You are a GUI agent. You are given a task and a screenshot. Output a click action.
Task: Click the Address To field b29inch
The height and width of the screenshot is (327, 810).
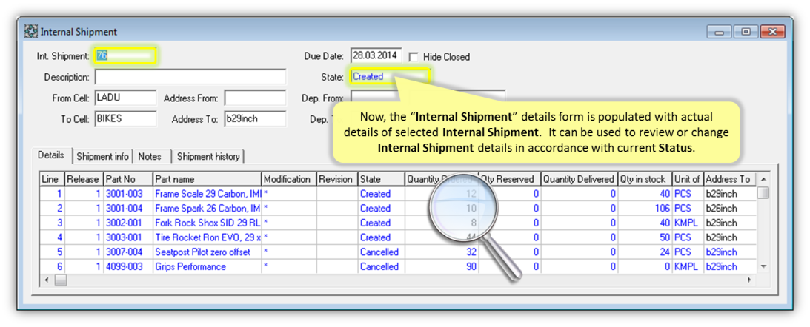255,118
